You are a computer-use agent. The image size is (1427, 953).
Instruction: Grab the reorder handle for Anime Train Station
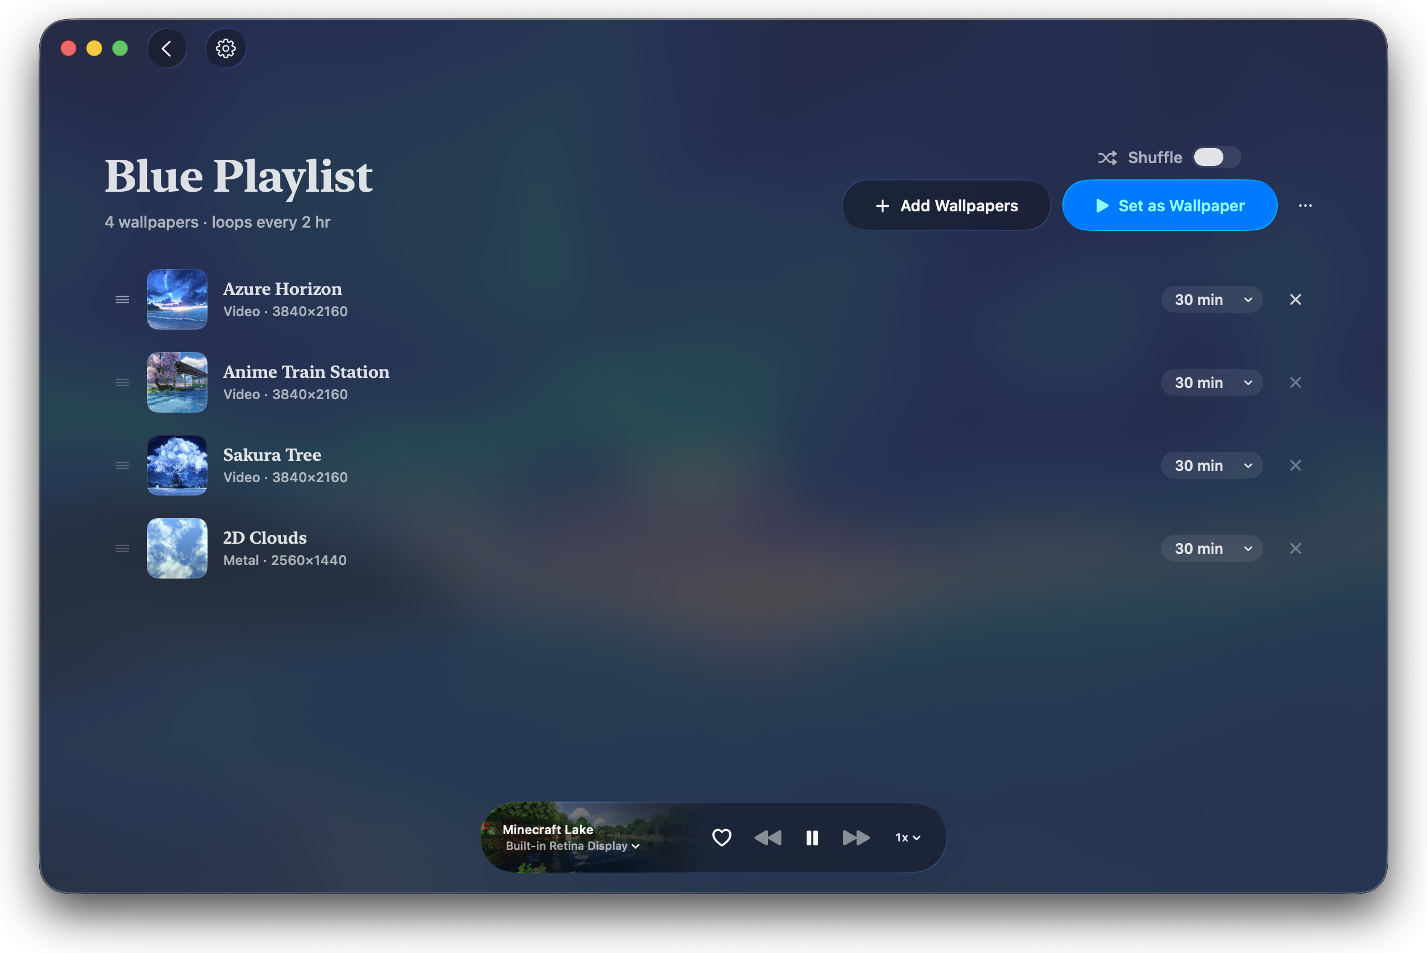point(122,382)
